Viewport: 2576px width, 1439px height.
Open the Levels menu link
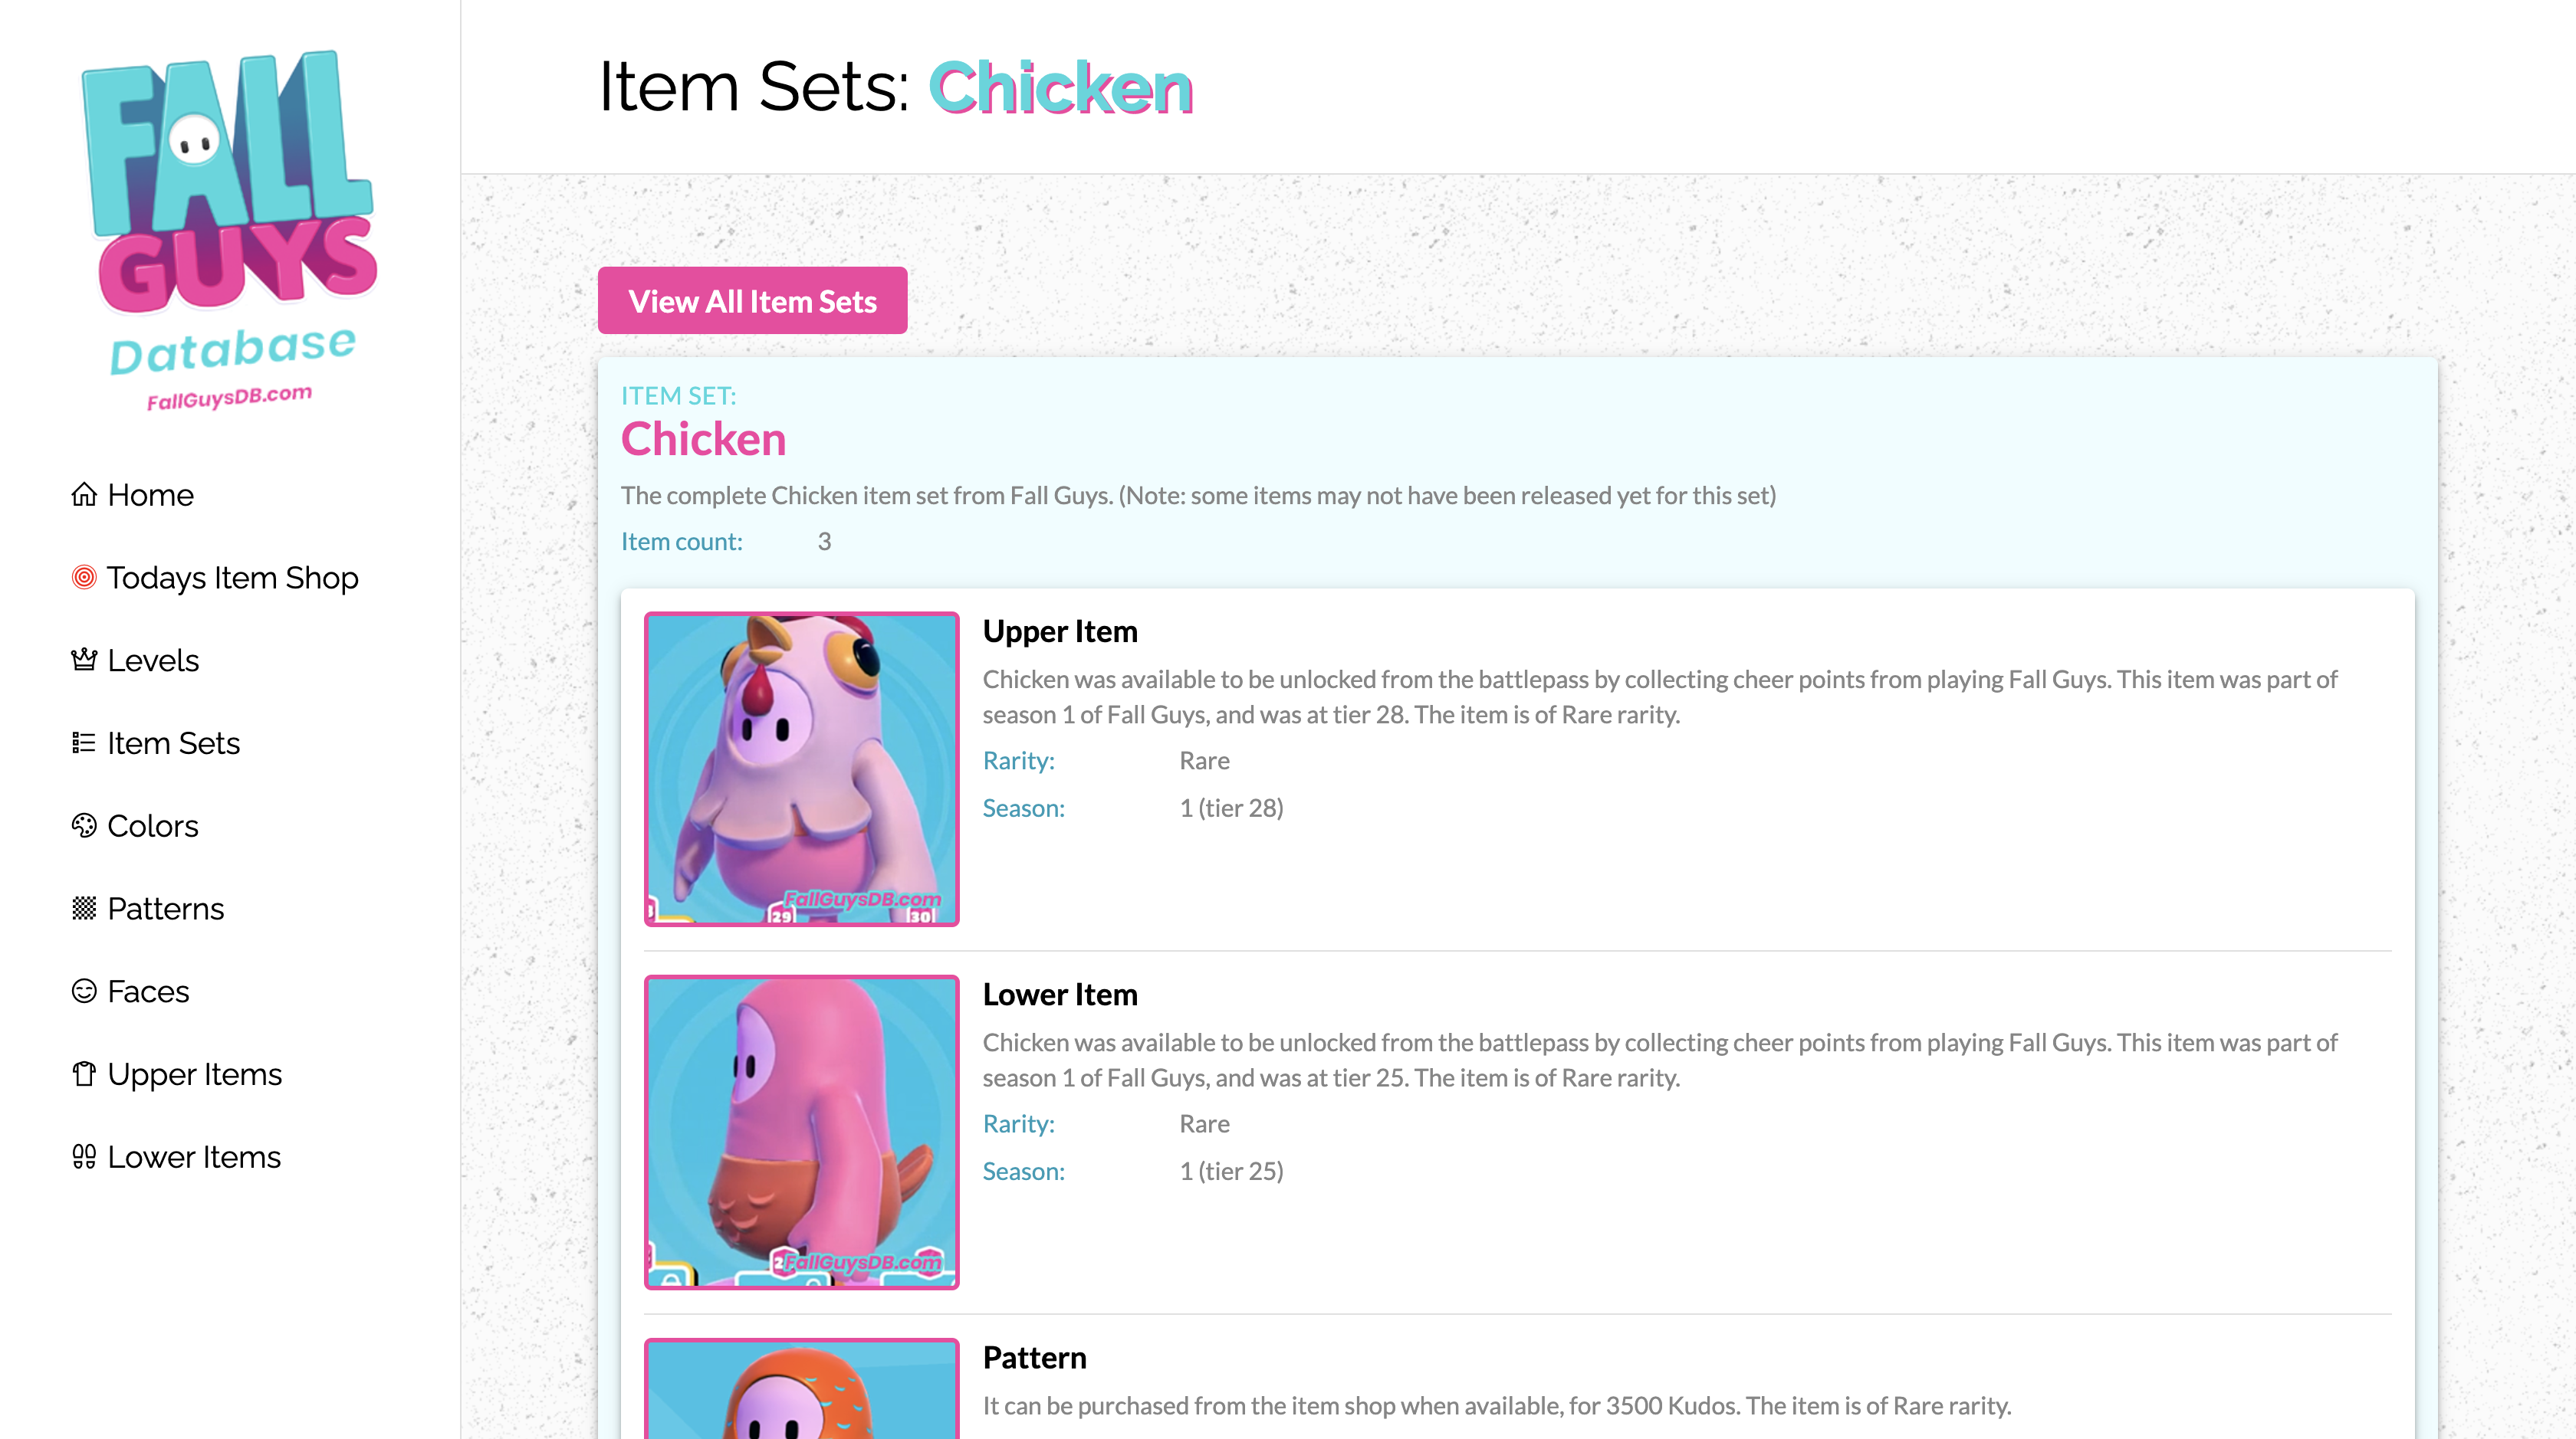[x=153, y=660]
